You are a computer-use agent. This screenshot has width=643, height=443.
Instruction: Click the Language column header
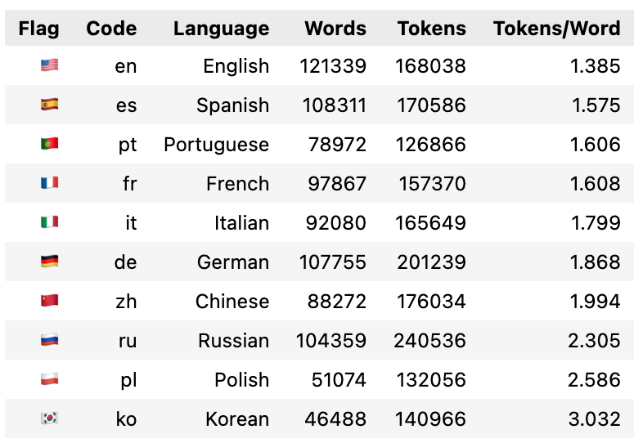click(222, 29)
